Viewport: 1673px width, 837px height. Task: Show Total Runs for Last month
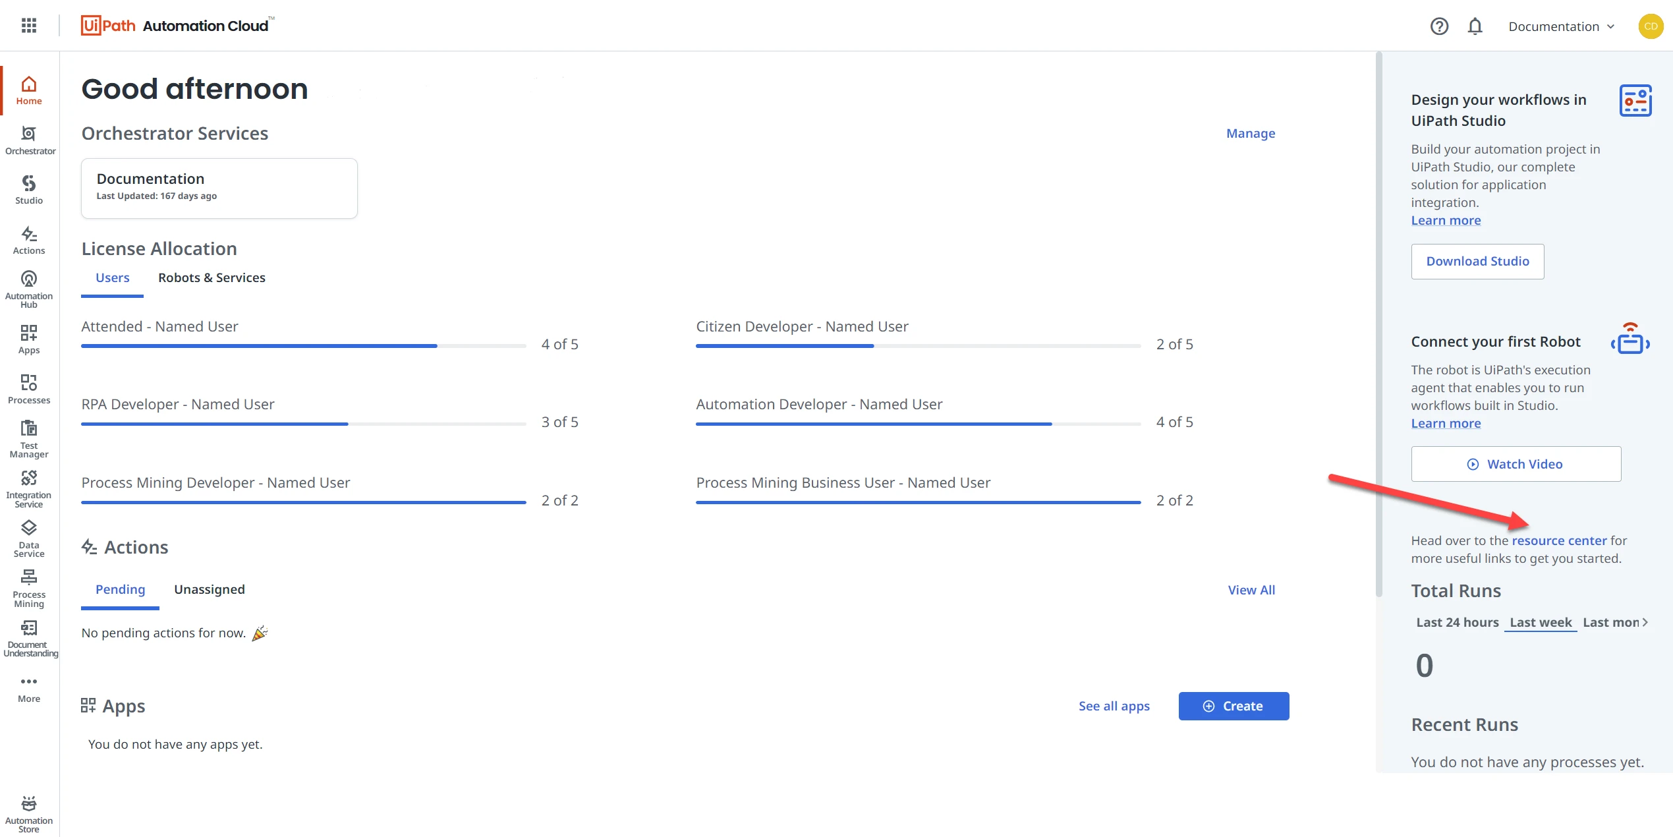[1610, 622]
